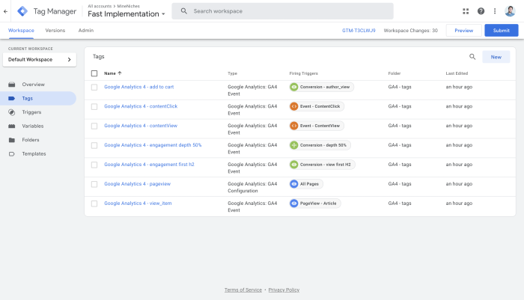
Task: Switch to the Versions tab
Action: (55, 31)
